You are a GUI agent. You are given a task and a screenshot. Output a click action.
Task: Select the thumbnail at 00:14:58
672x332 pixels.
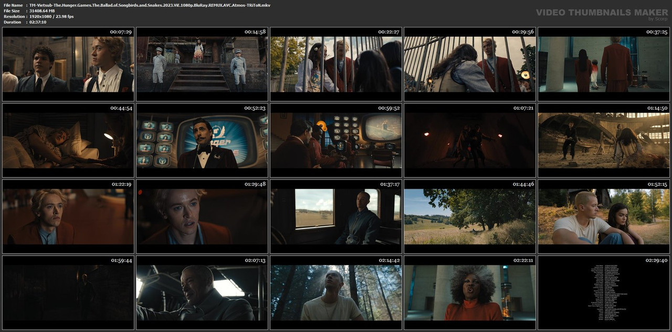(x=202, y=64)
